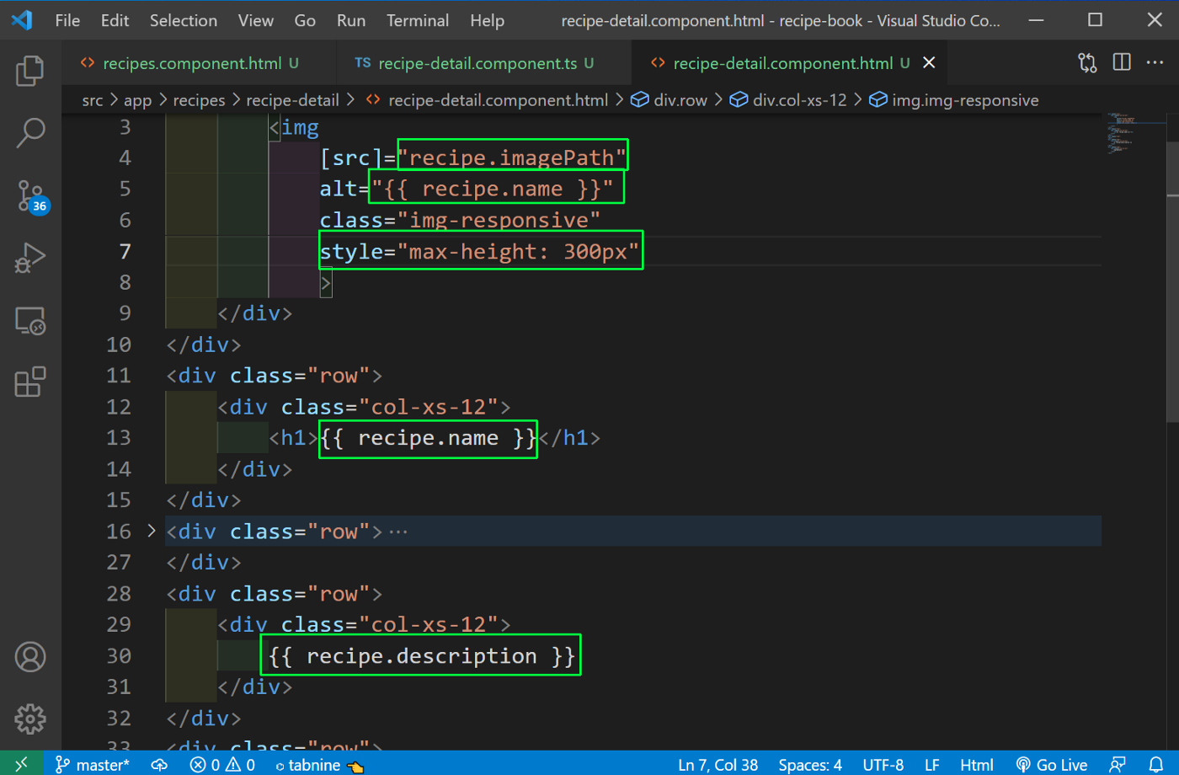
Task: Open the More Actions ellipsis menu
Action: tap(1155, 62)
